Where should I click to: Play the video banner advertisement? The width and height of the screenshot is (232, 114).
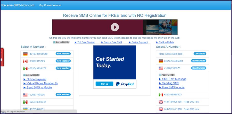[x=115, y=27]
